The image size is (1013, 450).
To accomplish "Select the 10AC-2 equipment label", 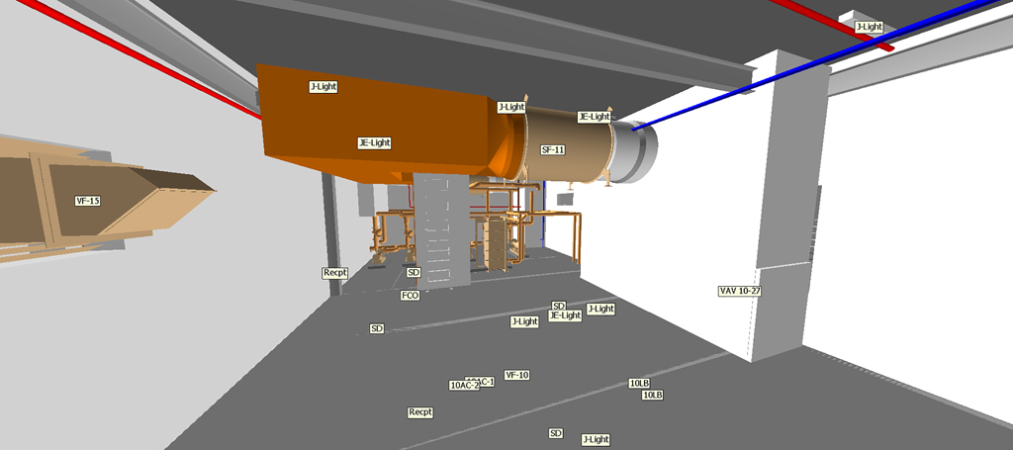I will click(461, 386).
